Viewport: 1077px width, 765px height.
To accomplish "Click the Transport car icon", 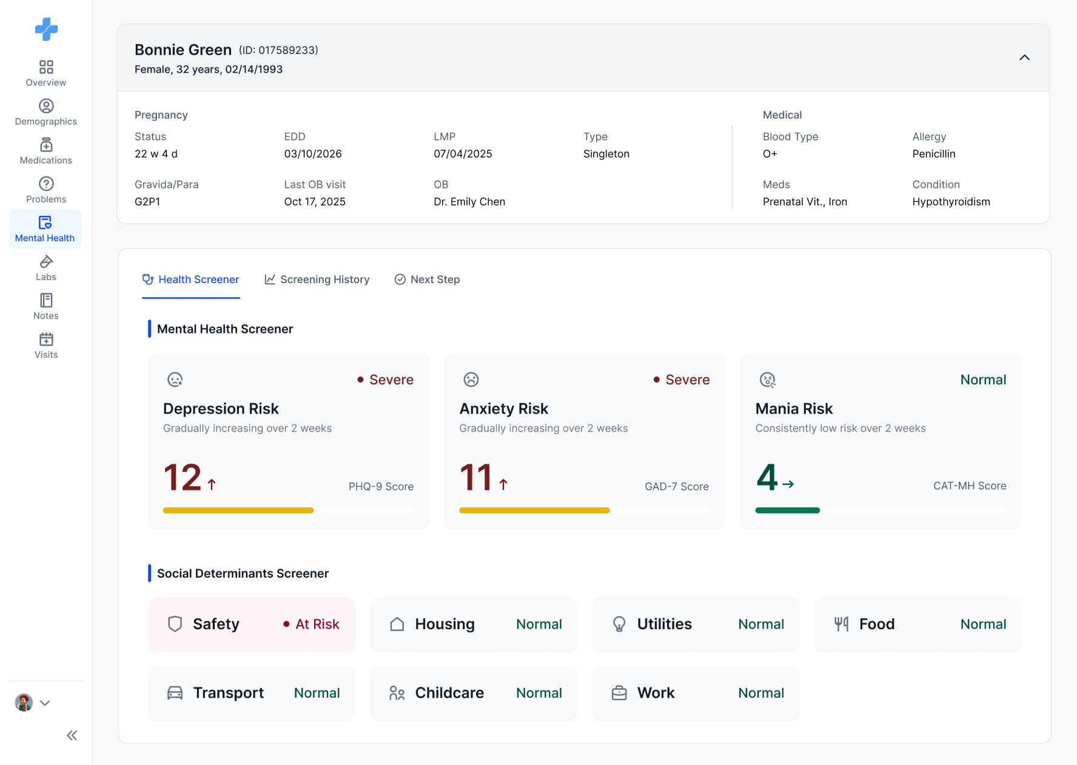I will (175, 693).
